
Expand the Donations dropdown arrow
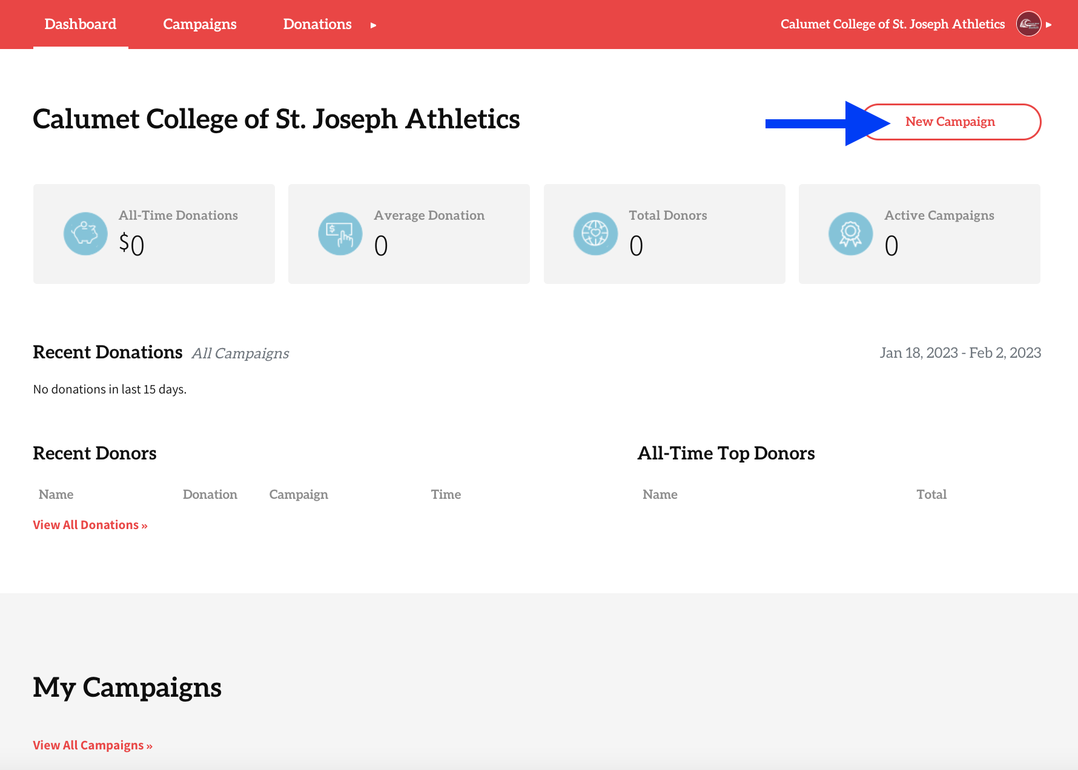coord(373,25)
